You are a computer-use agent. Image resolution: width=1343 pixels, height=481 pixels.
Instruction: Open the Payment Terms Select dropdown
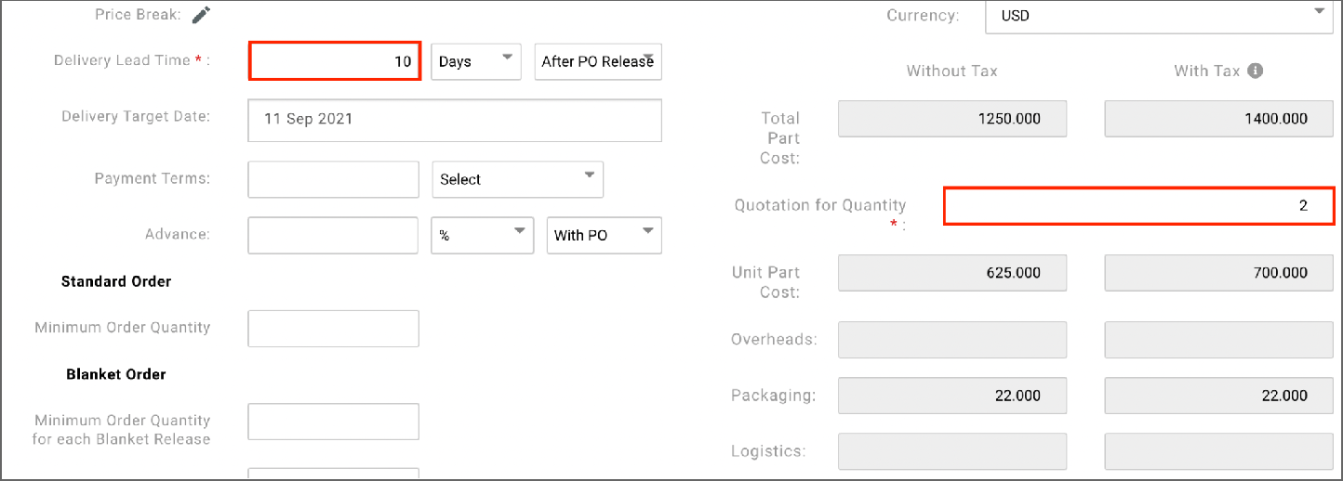coord(517,179)
